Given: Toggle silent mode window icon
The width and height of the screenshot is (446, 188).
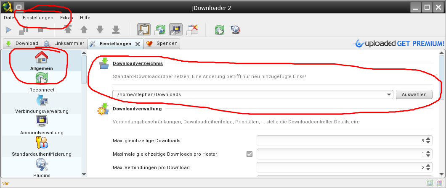Looking at the screenshot, I should (192, 29).
